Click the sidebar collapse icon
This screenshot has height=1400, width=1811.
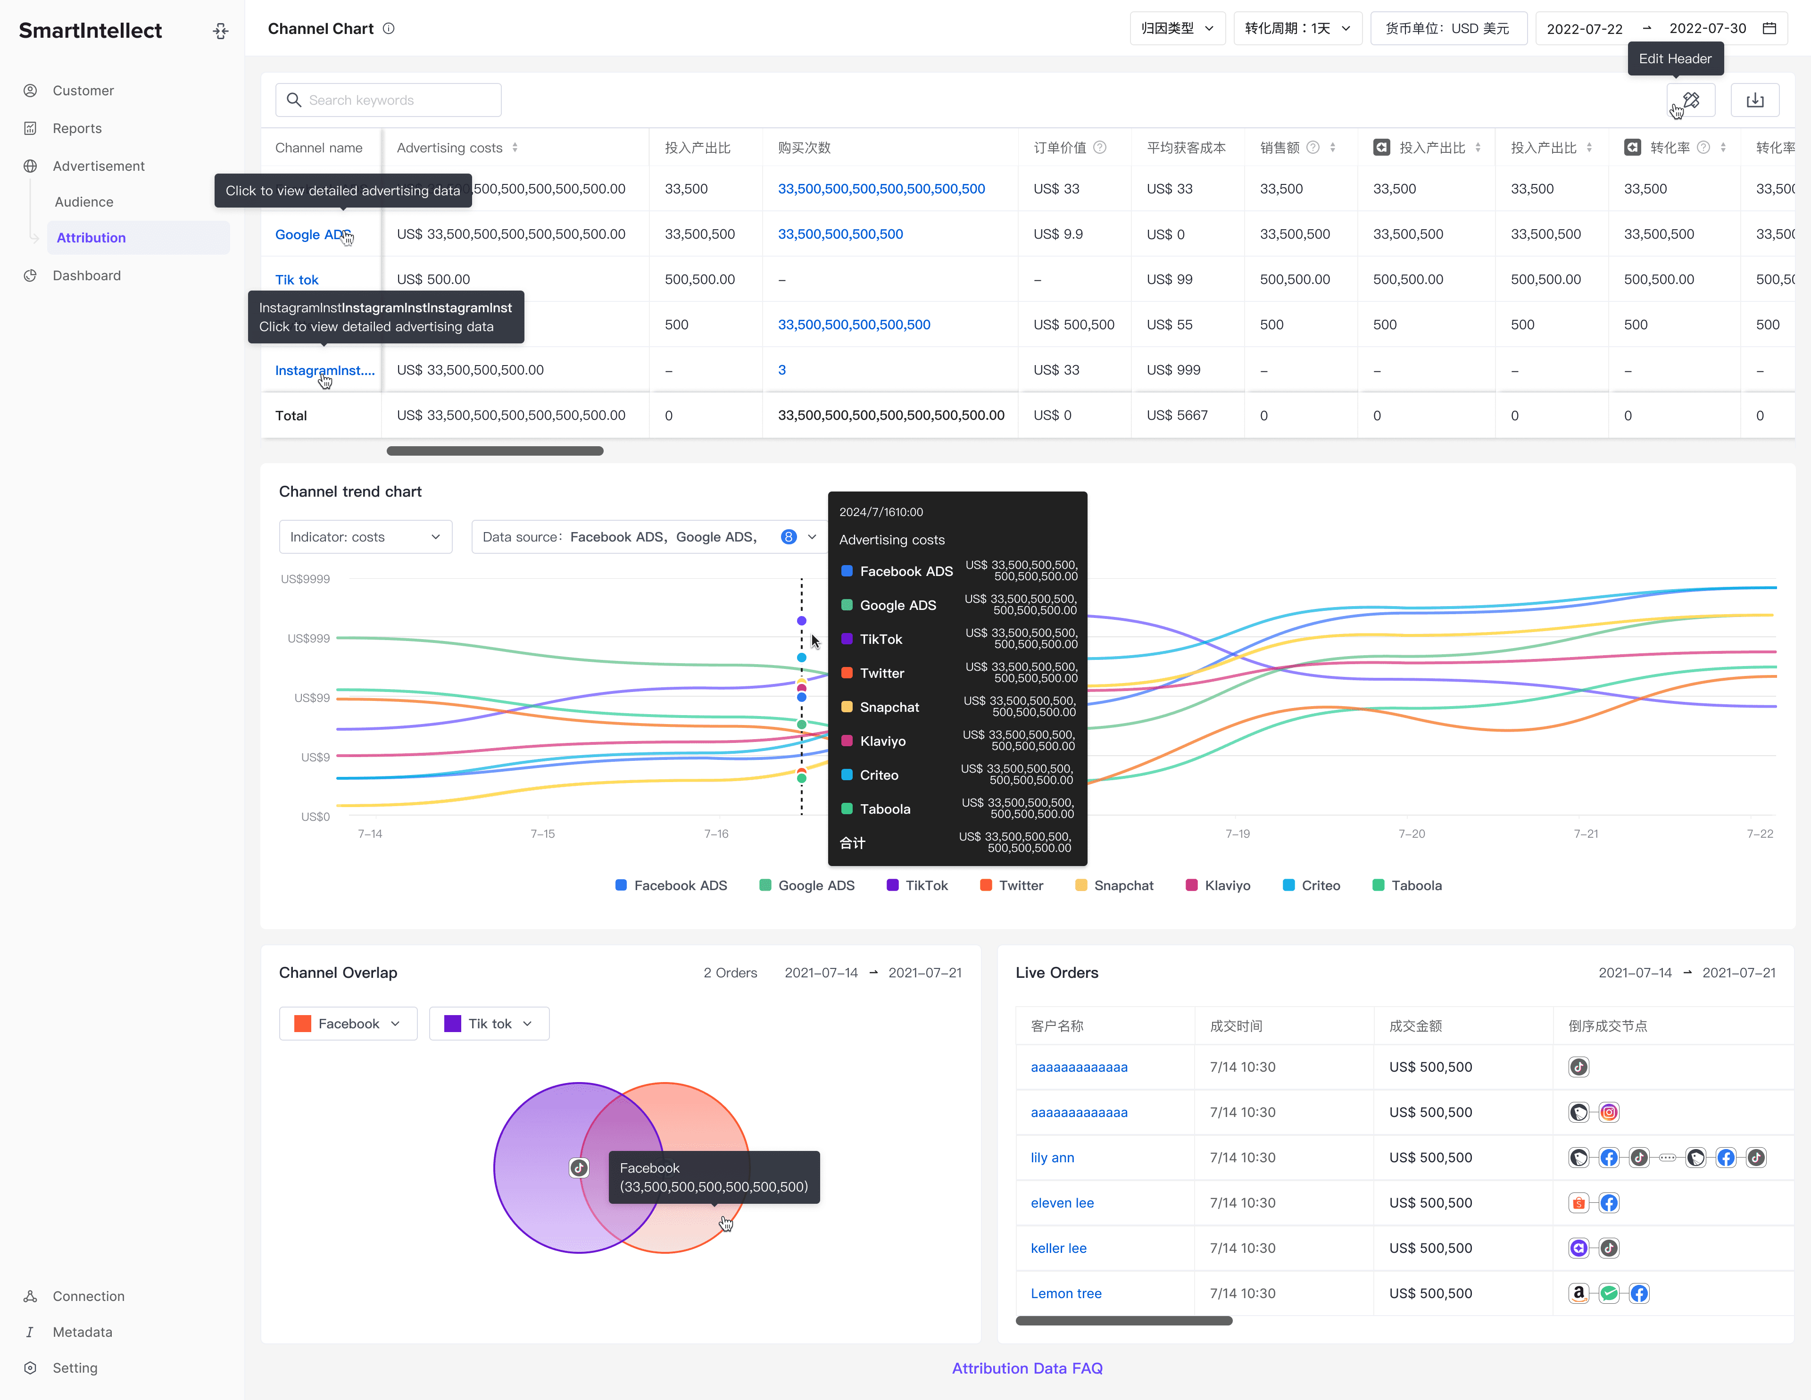coord(220,31)
